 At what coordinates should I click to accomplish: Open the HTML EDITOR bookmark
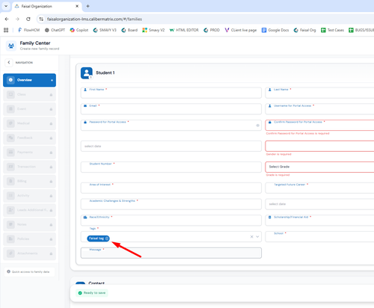[x=184, y=30]
